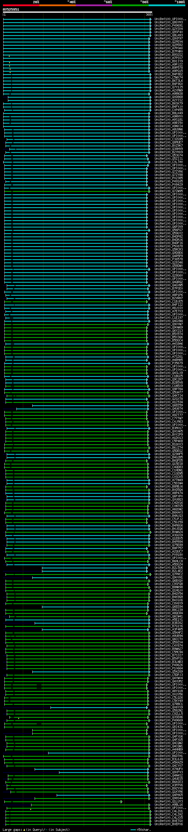Viewport: 188px width, 832px height.
Task: Click the cyan 50char scale bar in legend
Action: pos(133,830)
